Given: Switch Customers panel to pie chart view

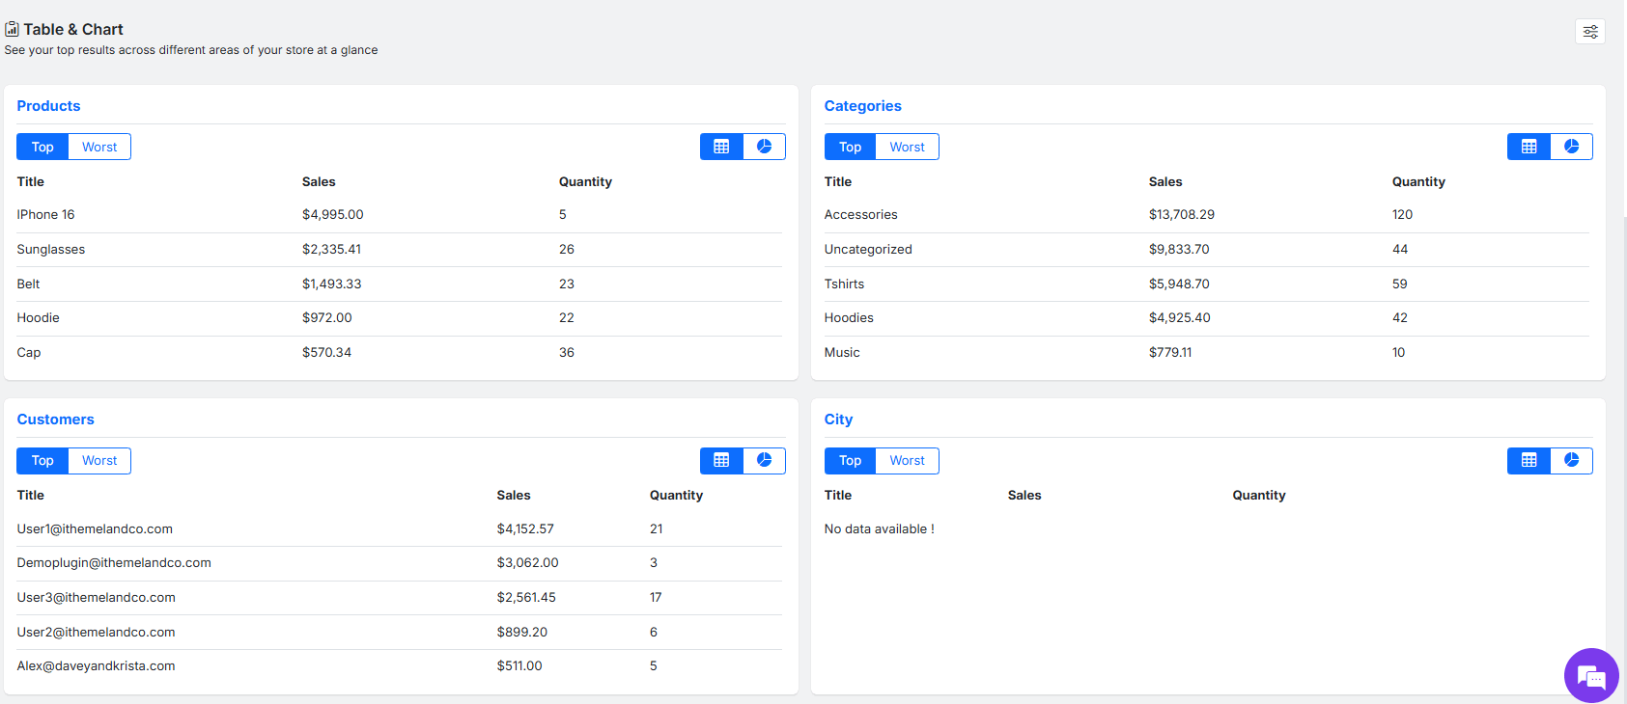Looking at the screenshot, I should [764, 460].
